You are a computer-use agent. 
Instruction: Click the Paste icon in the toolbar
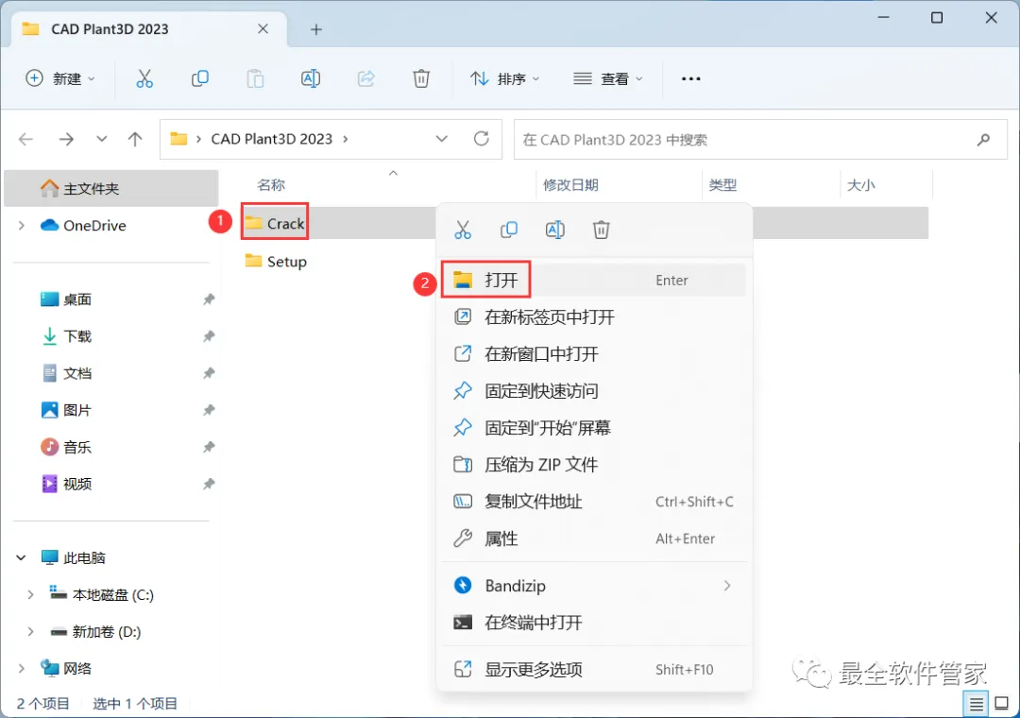(255, 78)
